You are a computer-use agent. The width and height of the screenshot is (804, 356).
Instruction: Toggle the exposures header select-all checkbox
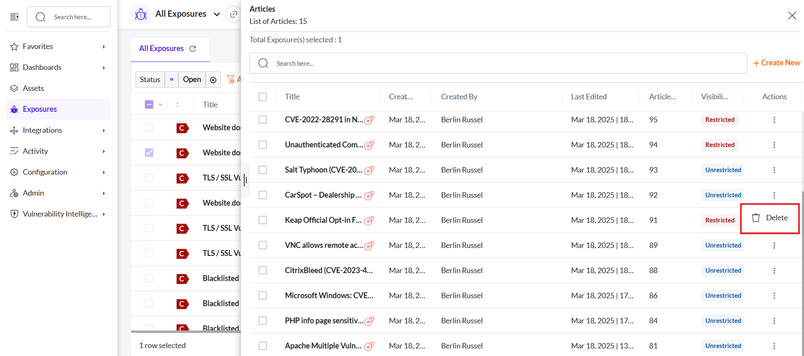pyautogui.click(x=149, y=104)
